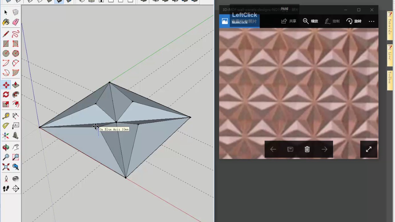Select the yellow Protractor tool
The width and height of the screenshot is (395, 222).
click(x=6, y=126)
